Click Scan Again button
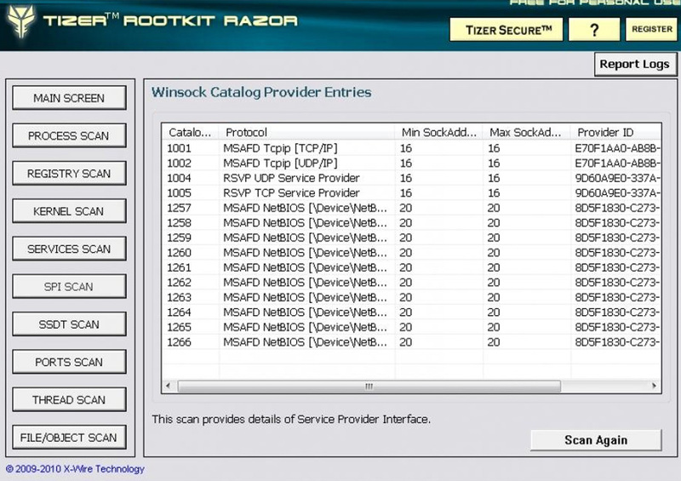681x481 pixels. click(596, 440)
